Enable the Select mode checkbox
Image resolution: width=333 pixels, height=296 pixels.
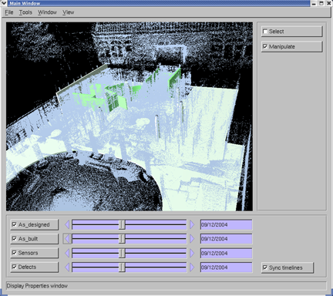265,32
